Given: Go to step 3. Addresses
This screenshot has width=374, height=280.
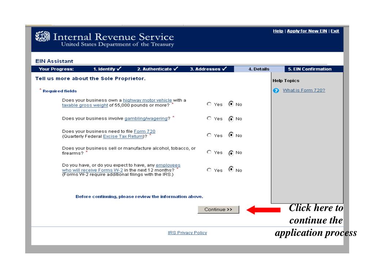Looking at the screenshot, I should click(208, 69).
